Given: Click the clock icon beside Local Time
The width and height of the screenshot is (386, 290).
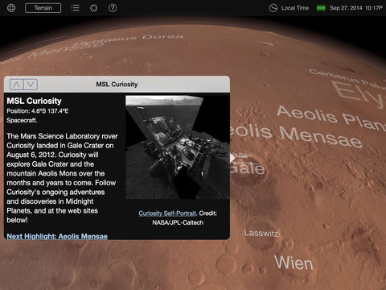Looking at the screenshot, I should pyautogui.click(x=273, y=8).
